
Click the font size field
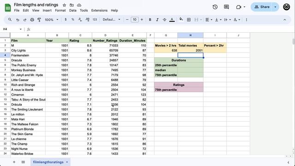[x=135, y=19]
